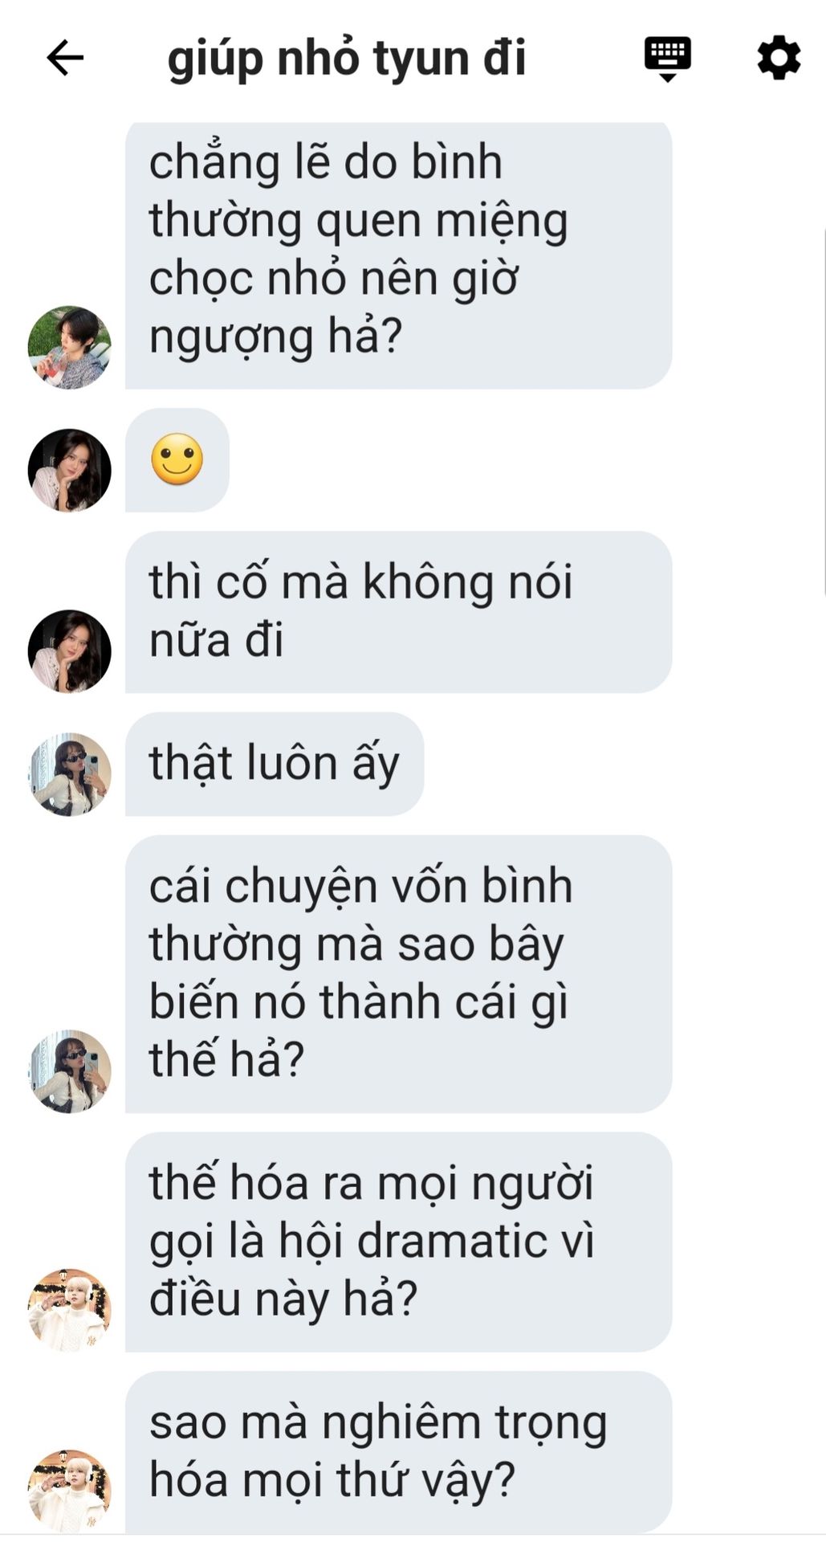The width and height of the screenshot is (826, 1542).
Task: Open the settings gear icon
Action: tap(779, 58)
